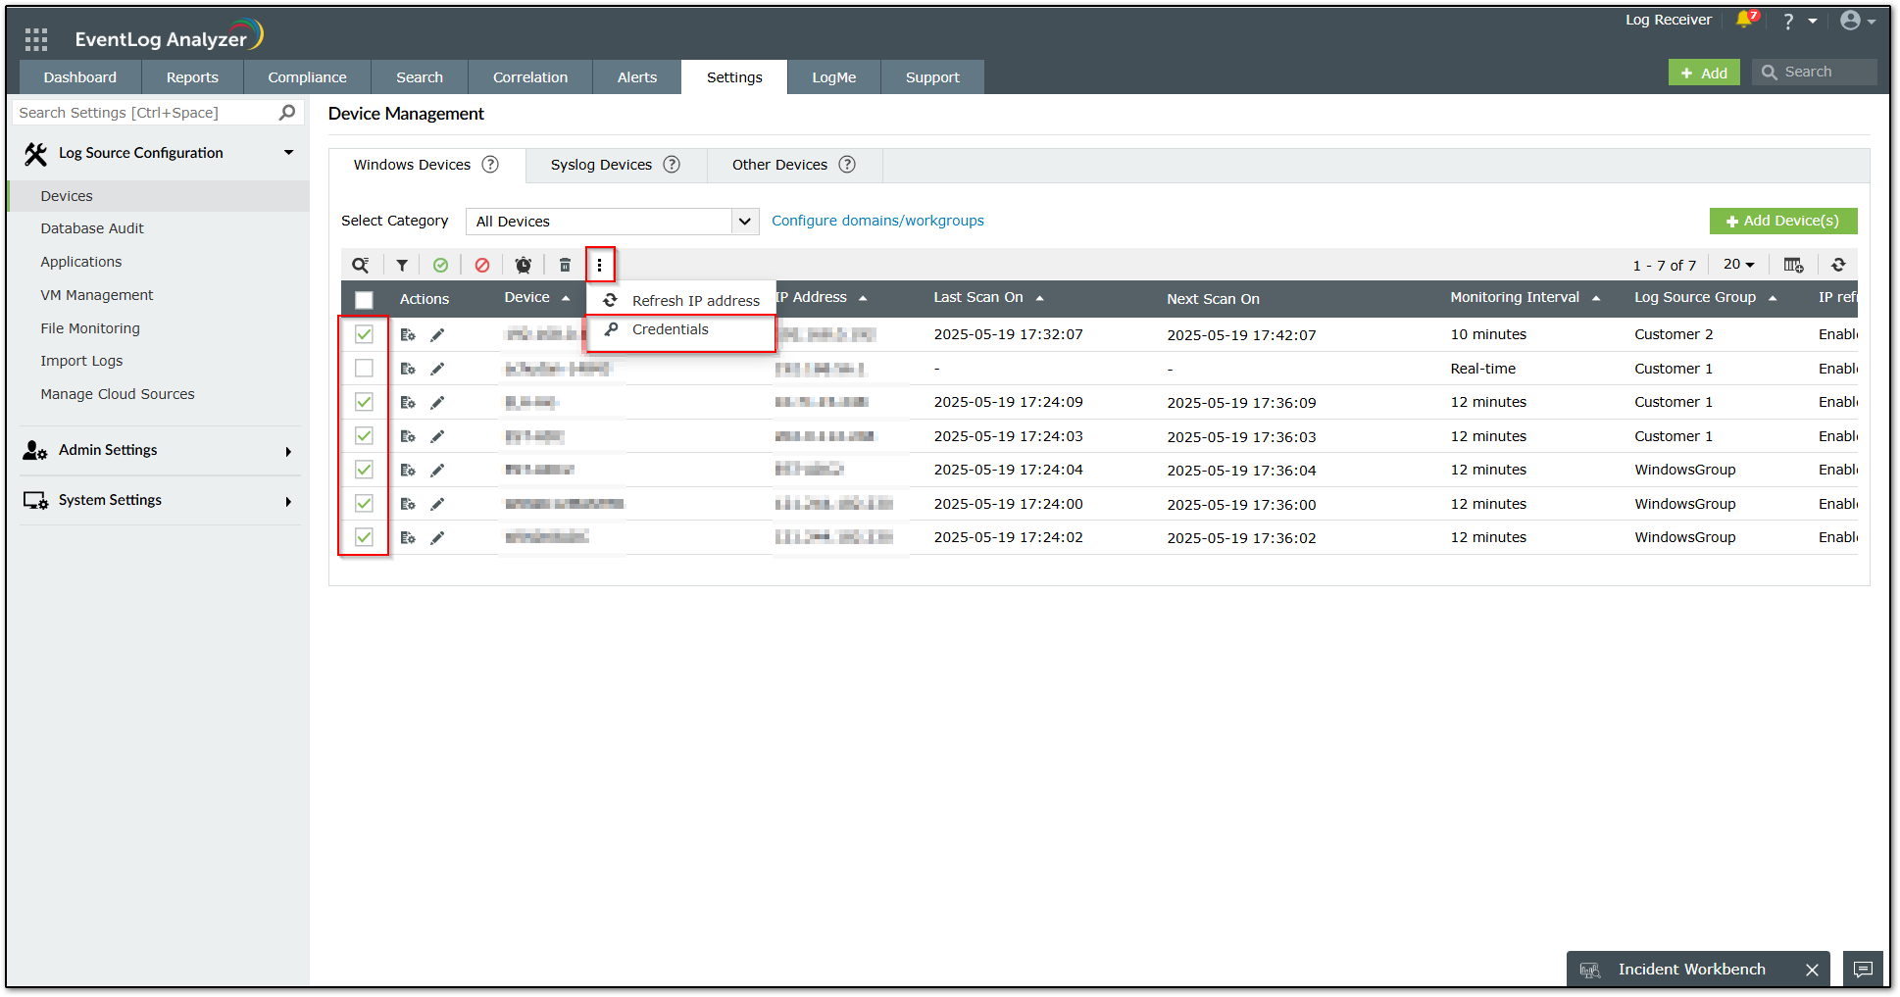This screenshot has height=997, width=1900.
Task: Uncheck the first device row with 10 minutes interval
Action: click(x=364, y=334)
